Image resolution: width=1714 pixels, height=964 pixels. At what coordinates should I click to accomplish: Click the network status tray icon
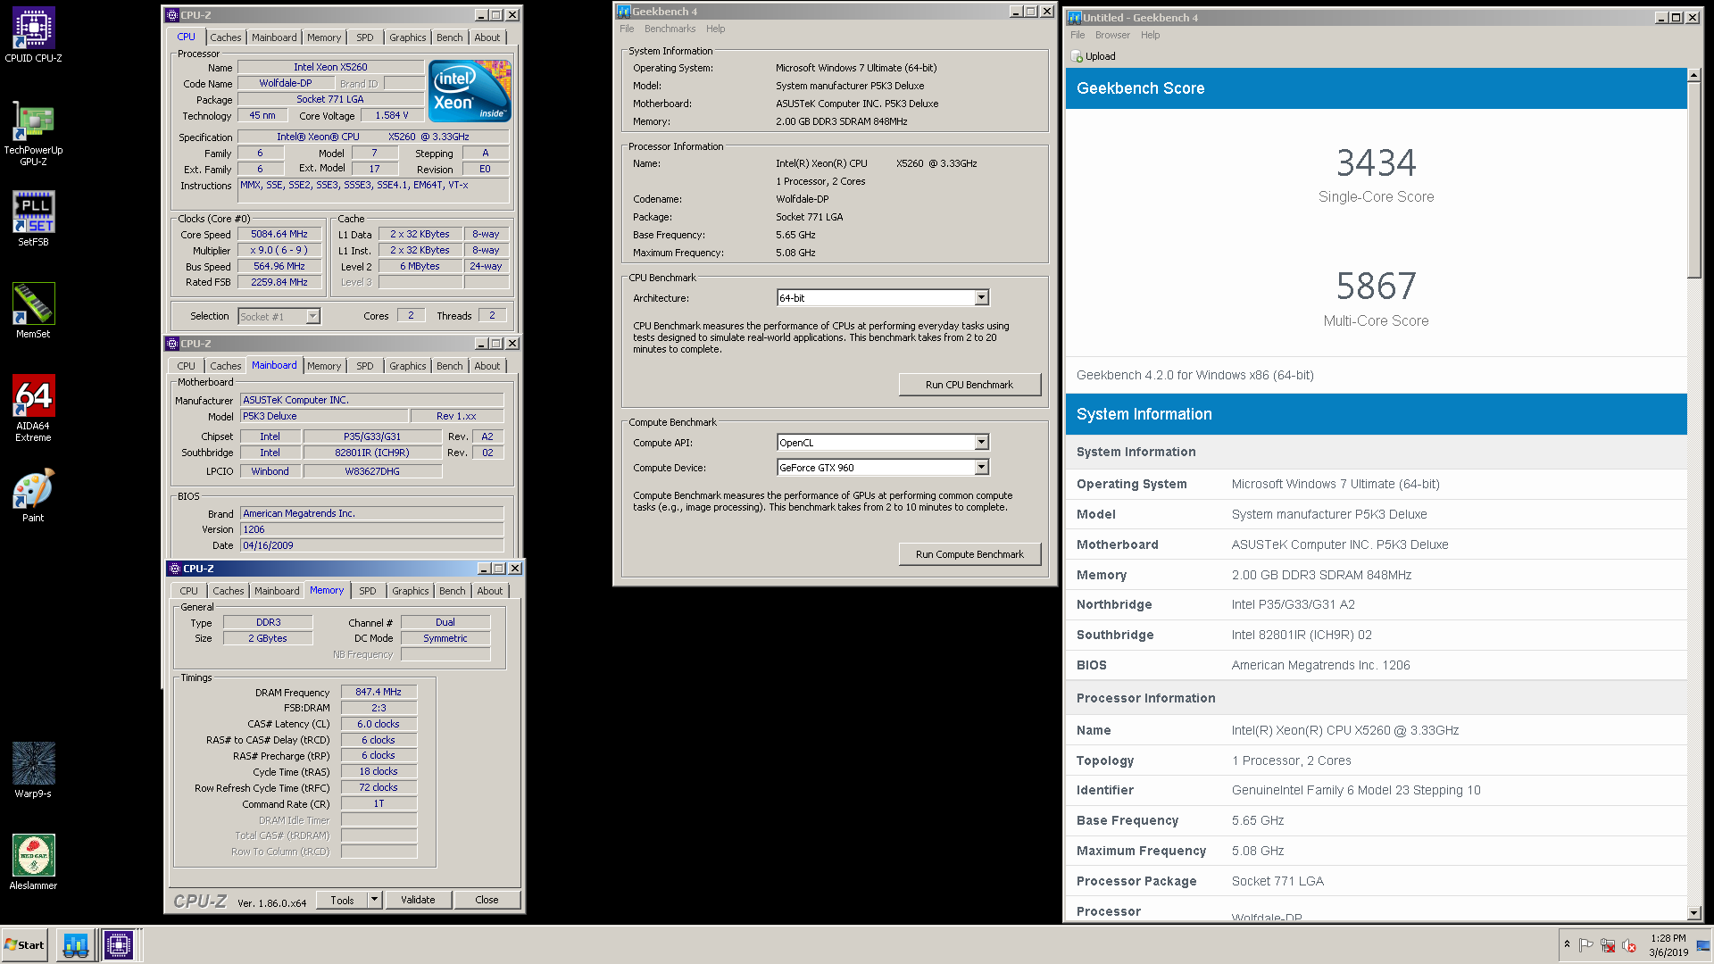tap(1608, 945)
